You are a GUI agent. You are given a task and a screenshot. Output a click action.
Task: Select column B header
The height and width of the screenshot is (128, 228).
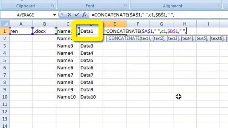click(x=45, y=24)
